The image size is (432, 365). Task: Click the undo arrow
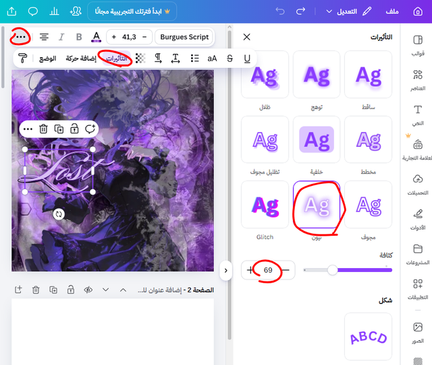[280, 11]
